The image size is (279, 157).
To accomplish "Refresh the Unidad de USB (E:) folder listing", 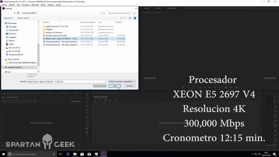I will coord(104,13).
